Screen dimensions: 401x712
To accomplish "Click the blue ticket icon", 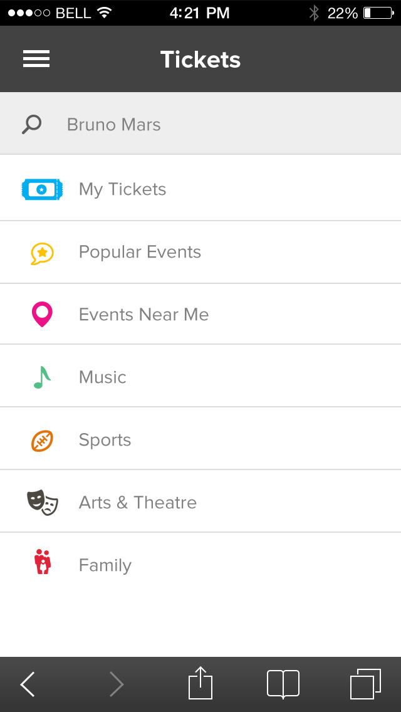I will 42,189.
